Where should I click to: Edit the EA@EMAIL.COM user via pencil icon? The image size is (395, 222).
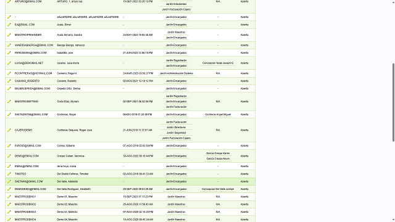tap(9, 25)
